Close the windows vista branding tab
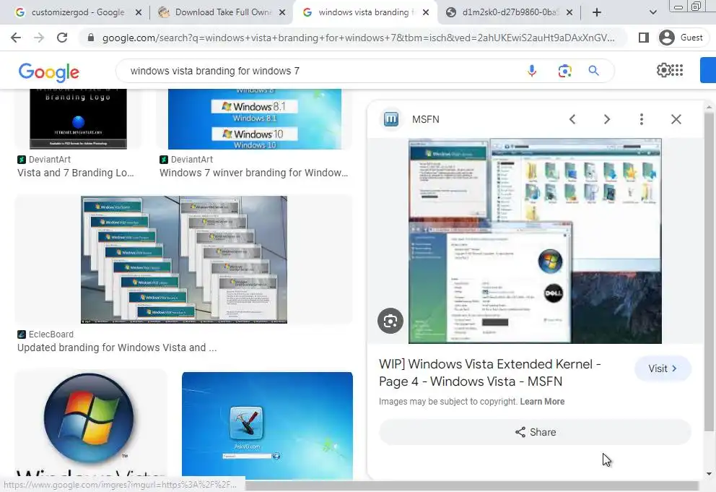716x492 pixels. pyautogui.click(x=426, y=13)
